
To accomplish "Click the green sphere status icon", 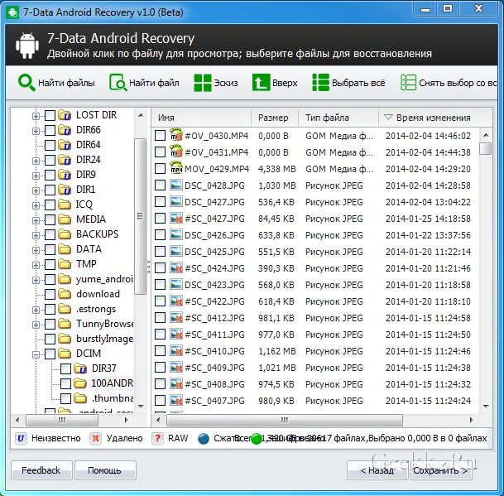I will (257, 438).
